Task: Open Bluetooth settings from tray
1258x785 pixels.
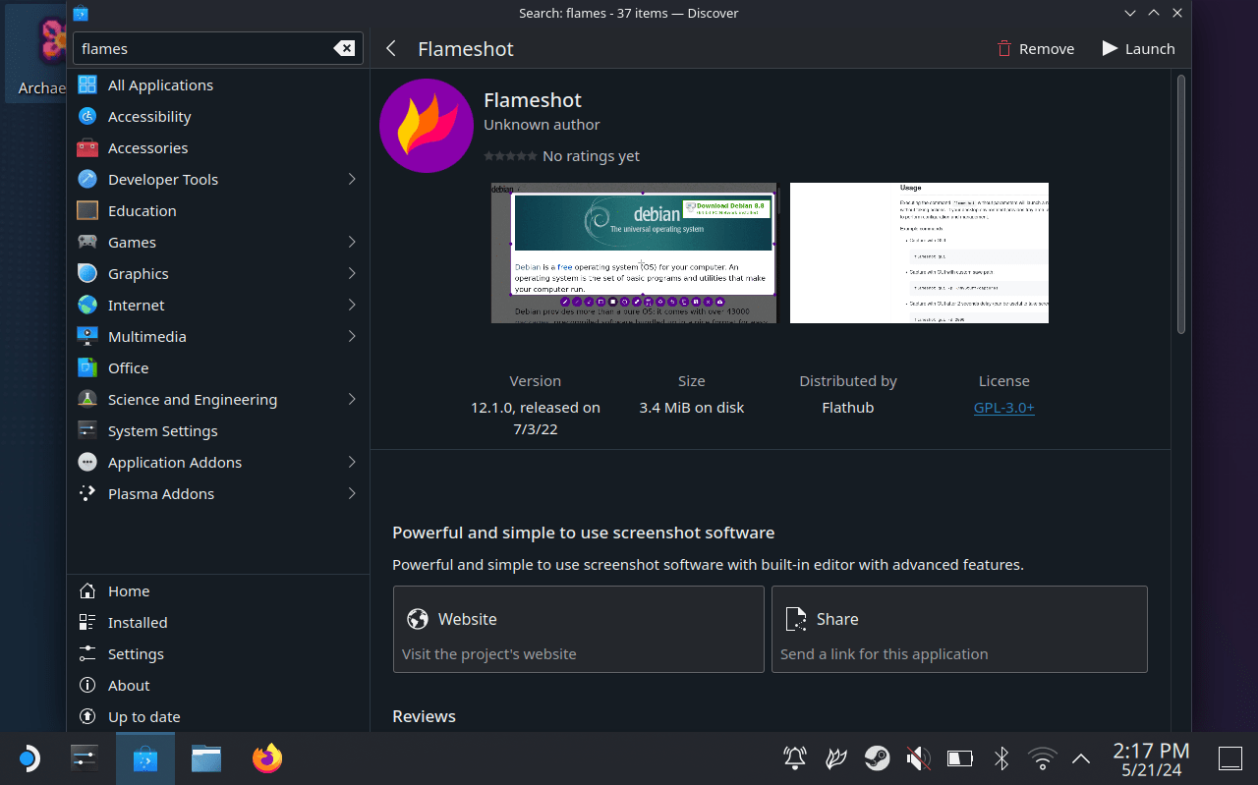Action: point(1001,757)
